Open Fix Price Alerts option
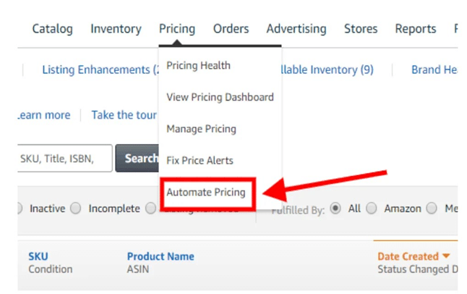 click(200, 161)
